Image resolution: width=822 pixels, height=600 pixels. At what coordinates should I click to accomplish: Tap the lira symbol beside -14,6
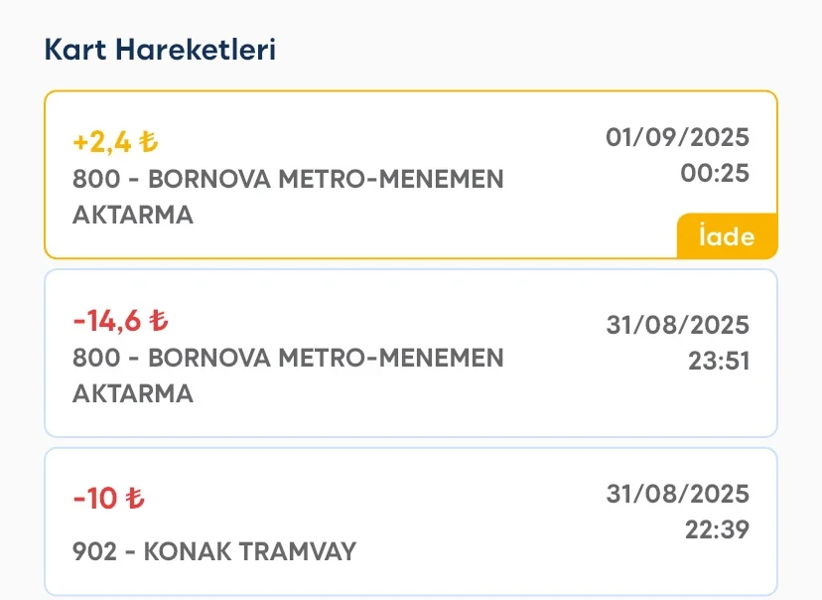[x=159, y=321]
